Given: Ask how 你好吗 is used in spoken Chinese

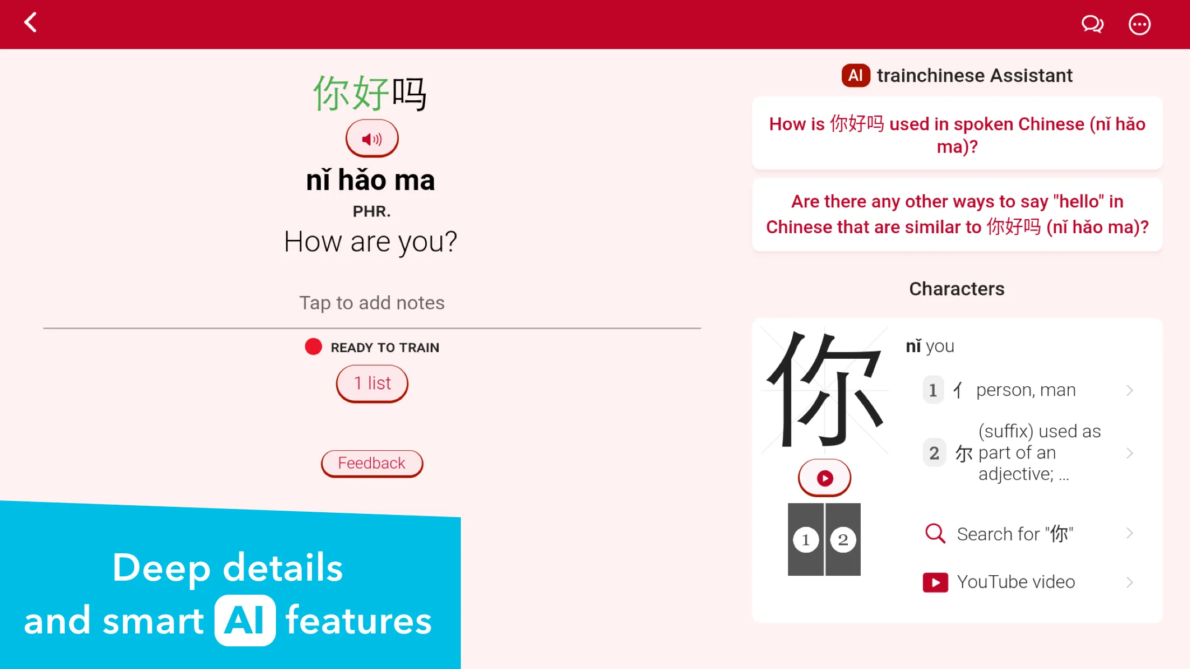Looking at the screenshot, I should pyautogui.click(x=957, y=136).
